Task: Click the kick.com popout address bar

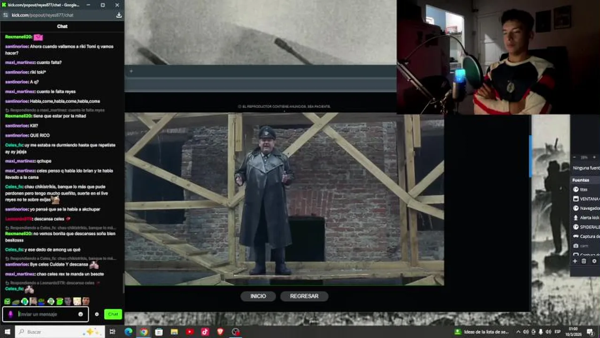Action: point(61,15)
